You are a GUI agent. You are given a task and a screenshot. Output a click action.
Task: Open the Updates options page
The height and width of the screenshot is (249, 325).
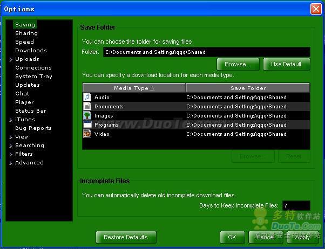28,85
